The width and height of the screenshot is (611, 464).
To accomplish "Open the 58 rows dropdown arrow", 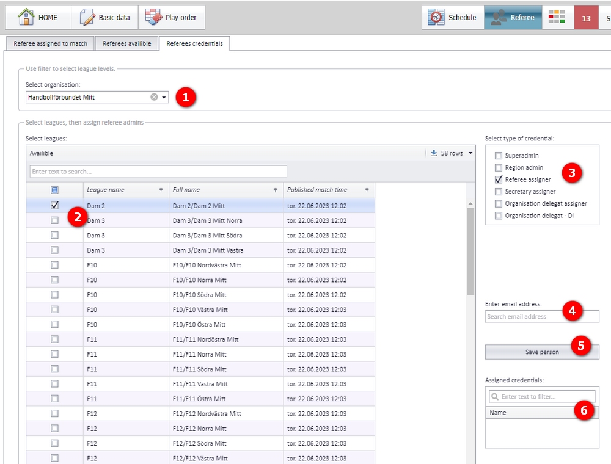I will coord(470,153).
